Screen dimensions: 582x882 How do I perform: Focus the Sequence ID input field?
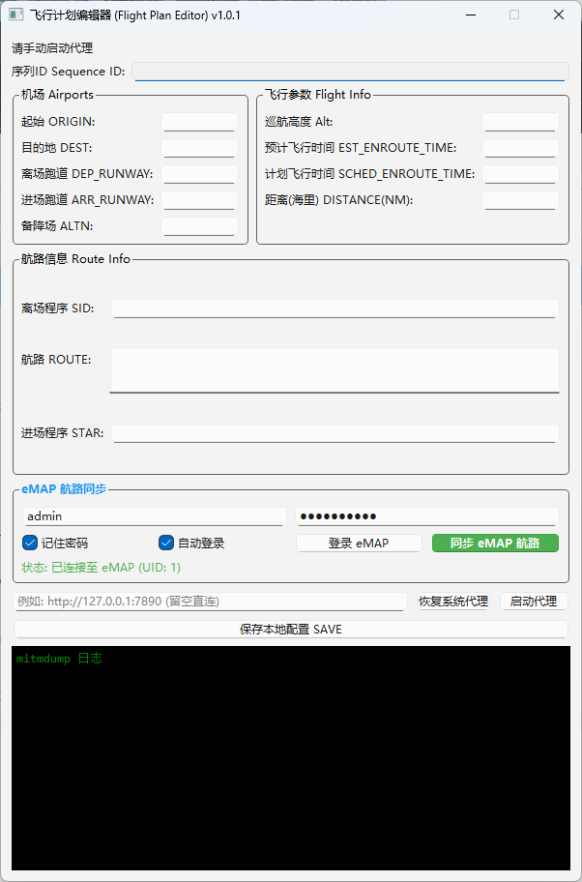pyautogui.click(x=349, y=72)
